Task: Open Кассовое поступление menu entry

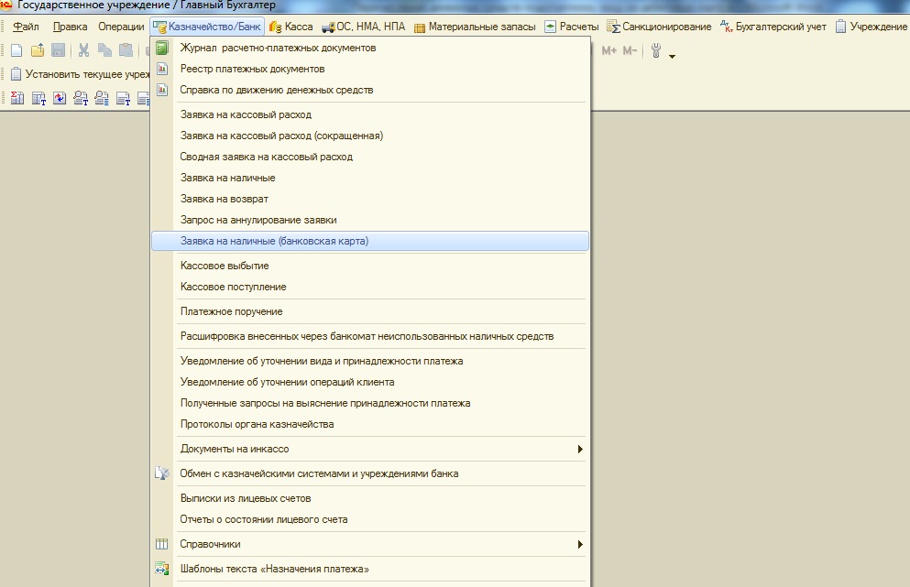Action: coord(233,287)
